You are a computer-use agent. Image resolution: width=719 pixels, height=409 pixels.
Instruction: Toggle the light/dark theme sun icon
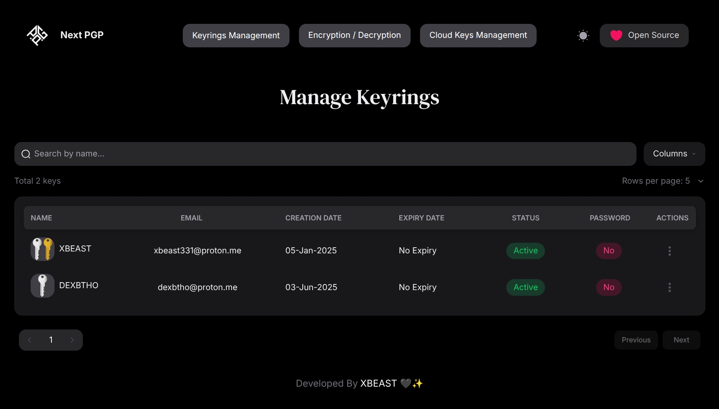[x=583, y=36]
